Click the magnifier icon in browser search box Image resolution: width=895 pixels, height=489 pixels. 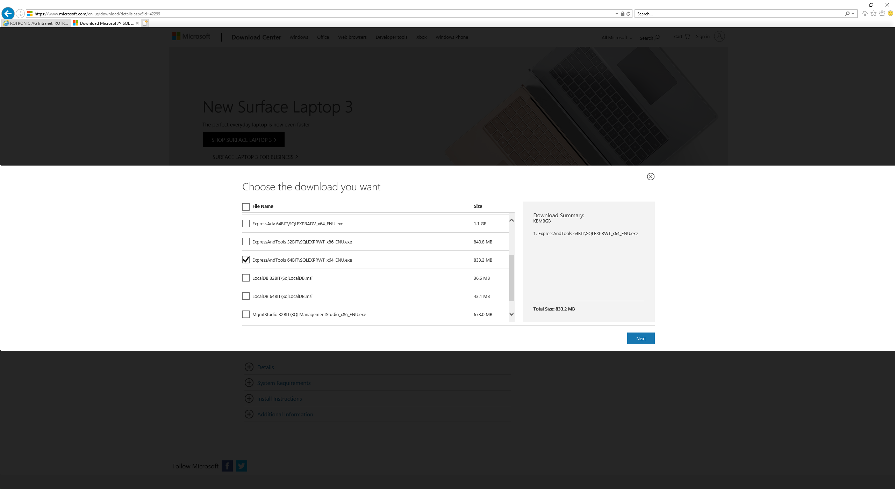[847, 14]
